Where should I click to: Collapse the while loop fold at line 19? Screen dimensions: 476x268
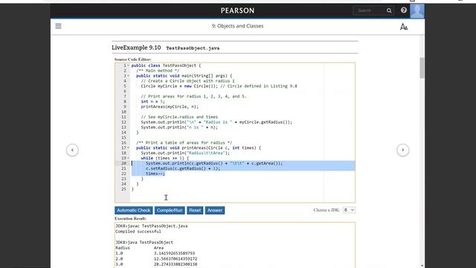click(x=128, y=159)
